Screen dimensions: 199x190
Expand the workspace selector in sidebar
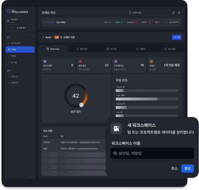coord(20,21)
